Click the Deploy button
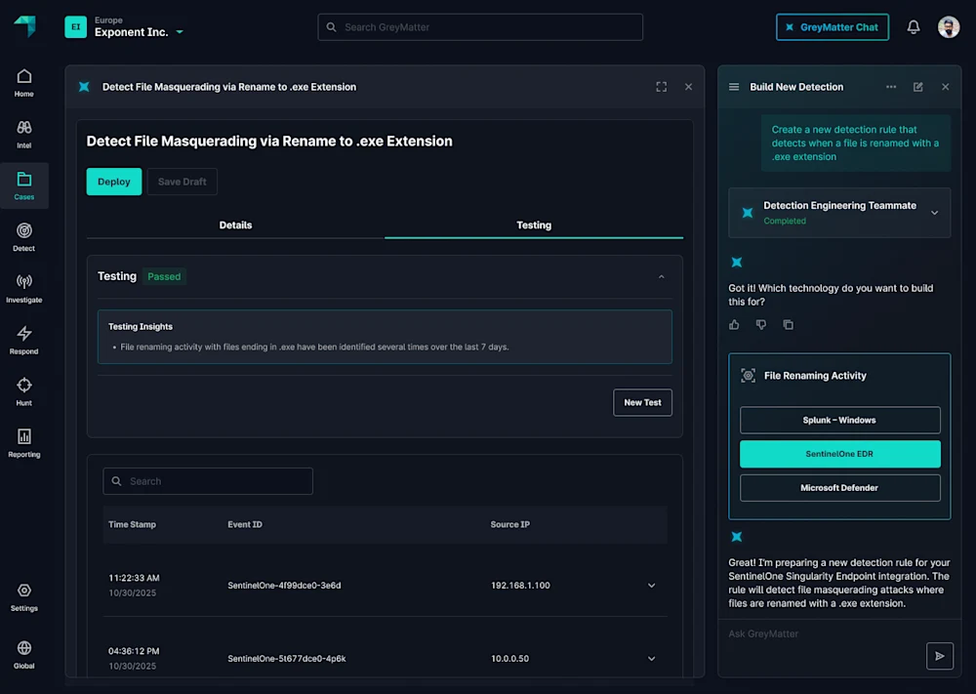The image size is (976, 694). point(113,182)
